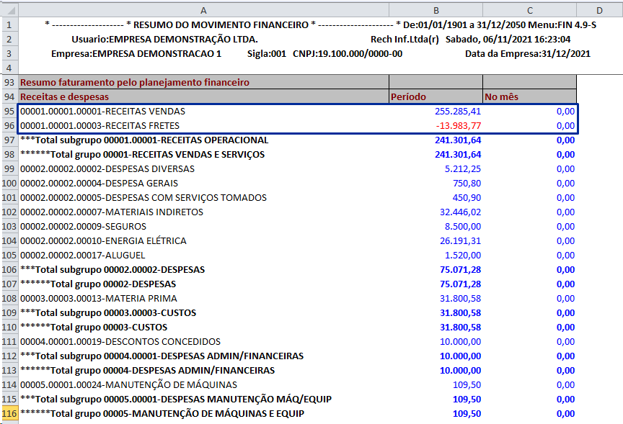Image resolution: width=623 pixels, height=424 pixels.
Task: Click the ENERGIA ELÉTRICA cell
Action: 103,240
